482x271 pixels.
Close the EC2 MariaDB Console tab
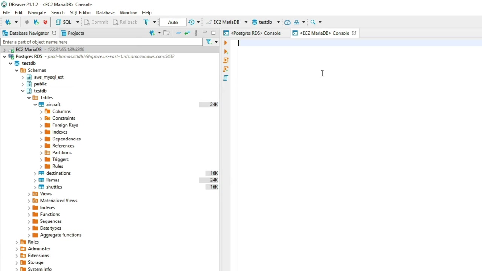pyautogui.click(x=354, y=33)
